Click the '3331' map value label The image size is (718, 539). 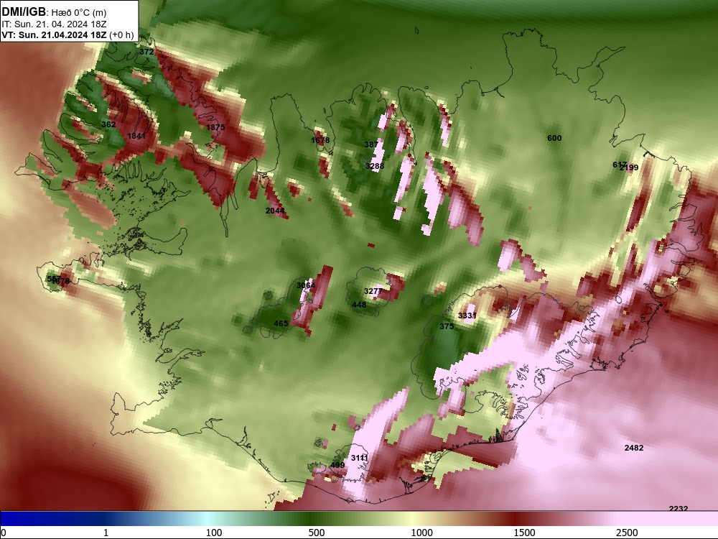[467, 315]
